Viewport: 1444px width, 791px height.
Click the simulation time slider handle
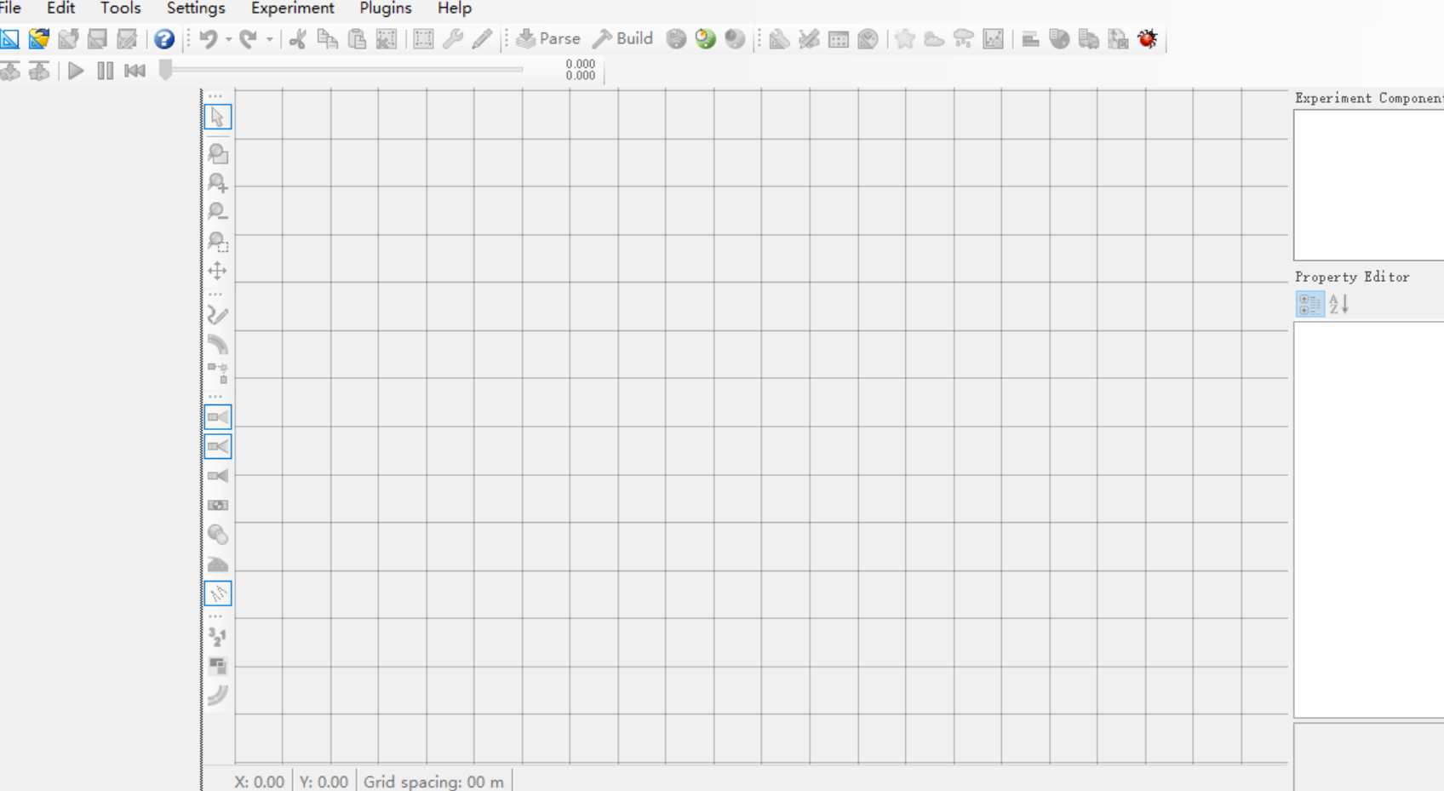point(166,70)
